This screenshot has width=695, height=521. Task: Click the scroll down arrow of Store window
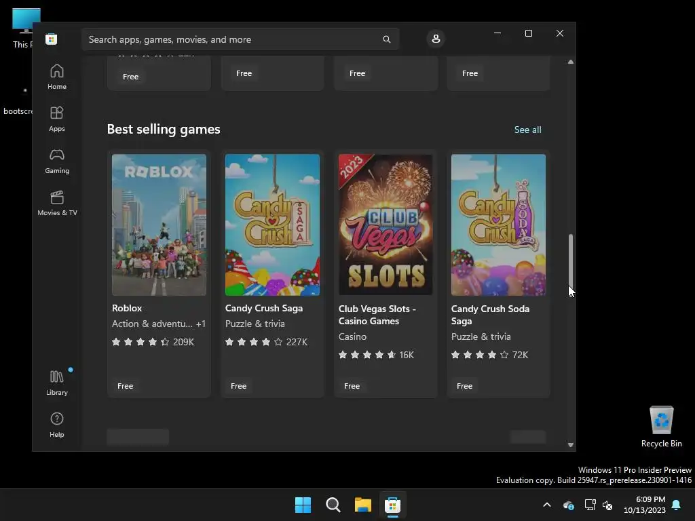point(570,445)
